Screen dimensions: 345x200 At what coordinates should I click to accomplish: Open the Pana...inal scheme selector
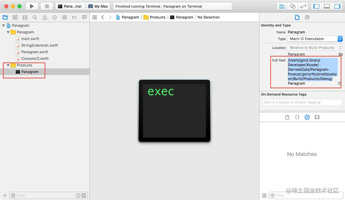coord(70,6)
